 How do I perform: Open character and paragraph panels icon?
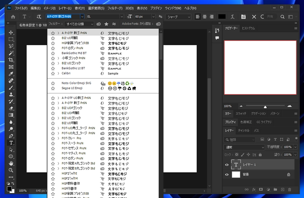[x=243, y=17]
